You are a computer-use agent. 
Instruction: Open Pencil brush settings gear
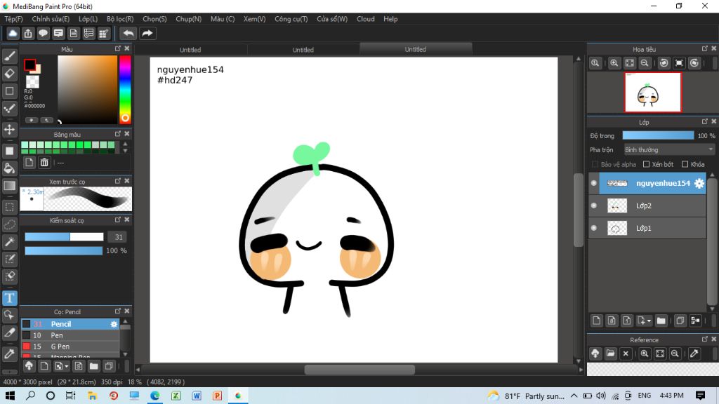[114, 324]
